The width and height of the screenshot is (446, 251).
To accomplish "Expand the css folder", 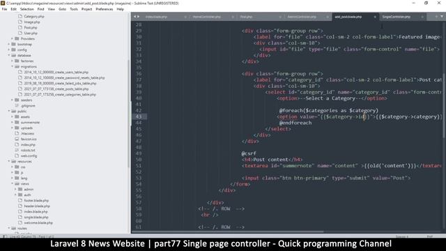I will tap(13, 167).
